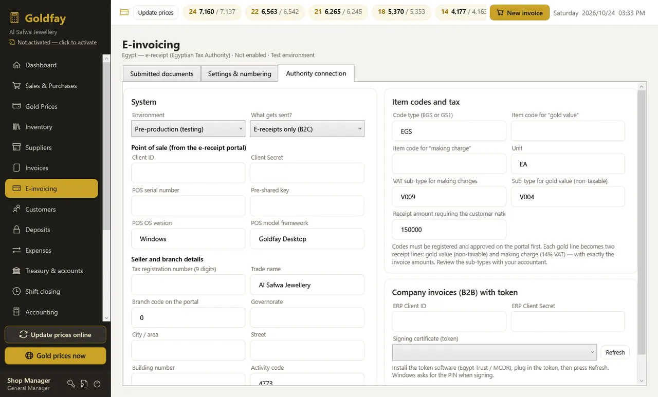
Task: Open Sales & Purchases cart icon
Action: pos(16,86)
